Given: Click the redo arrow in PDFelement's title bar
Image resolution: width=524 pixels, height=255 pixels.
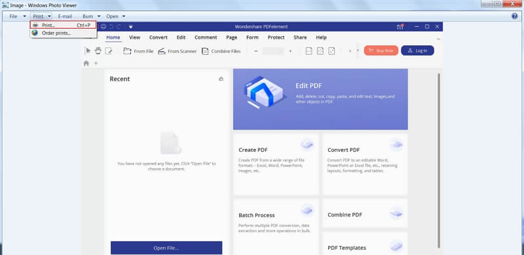Looking at the screenshot, I should point(119,27).
